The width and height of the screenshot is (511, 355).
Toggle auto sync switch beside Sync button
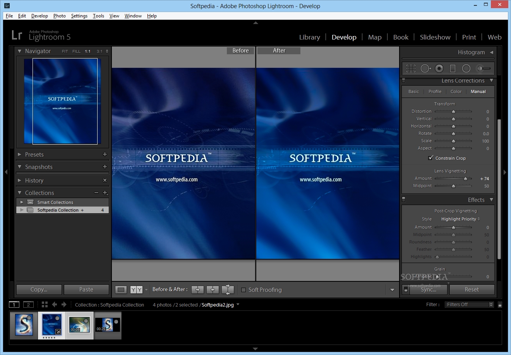click(x=406, y=290)
